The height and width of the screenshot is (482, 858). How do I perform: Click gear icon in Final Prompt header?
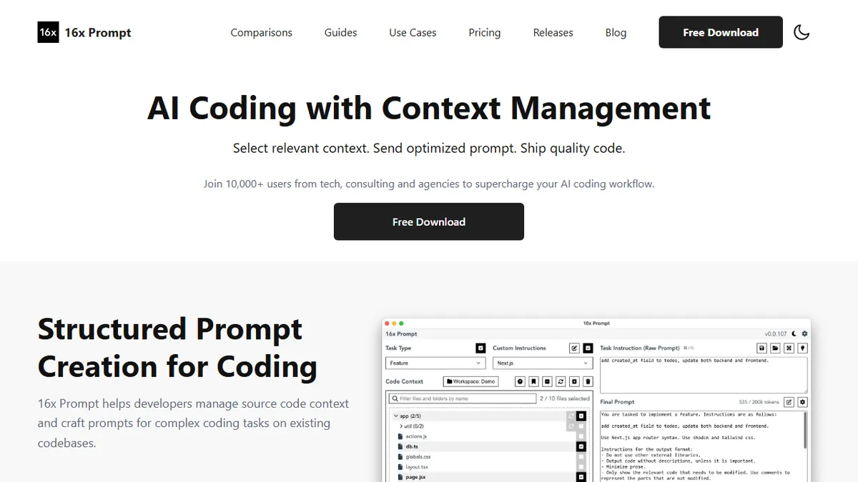pos(802,402)
